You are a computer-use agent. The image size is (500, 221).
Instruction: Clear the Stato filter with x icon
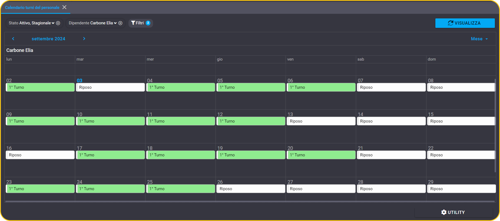point(58,23)
